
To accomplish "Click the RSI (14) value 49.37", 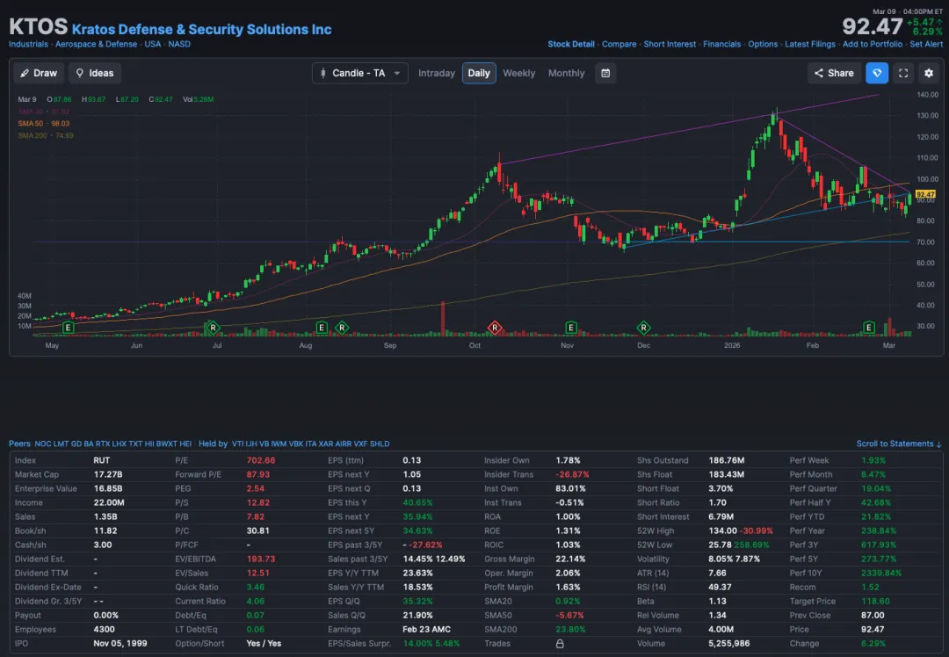I will [x=721, y=587].
